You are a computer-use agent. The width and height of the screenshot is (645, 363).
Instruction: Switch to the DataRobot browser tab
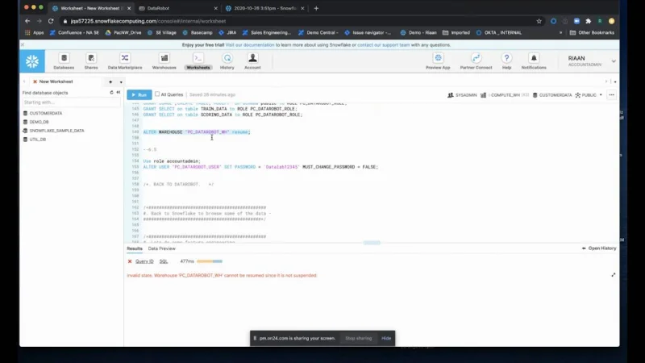click(178, 8)
